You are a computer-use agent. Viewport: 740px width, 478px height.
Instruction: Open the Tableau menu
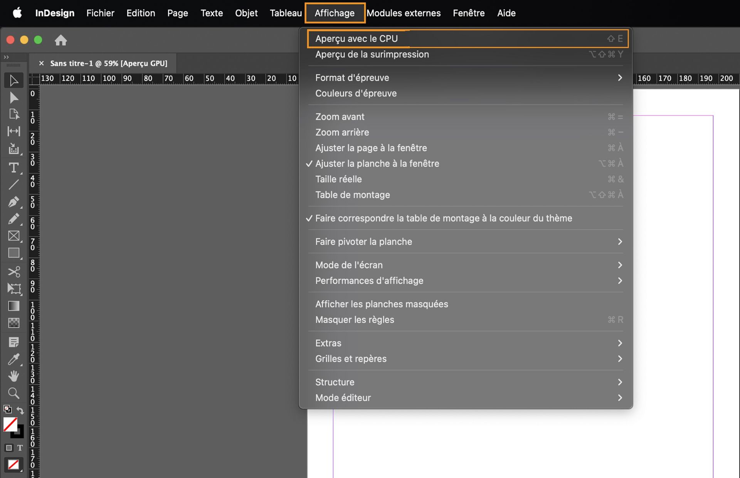point(285,13)
